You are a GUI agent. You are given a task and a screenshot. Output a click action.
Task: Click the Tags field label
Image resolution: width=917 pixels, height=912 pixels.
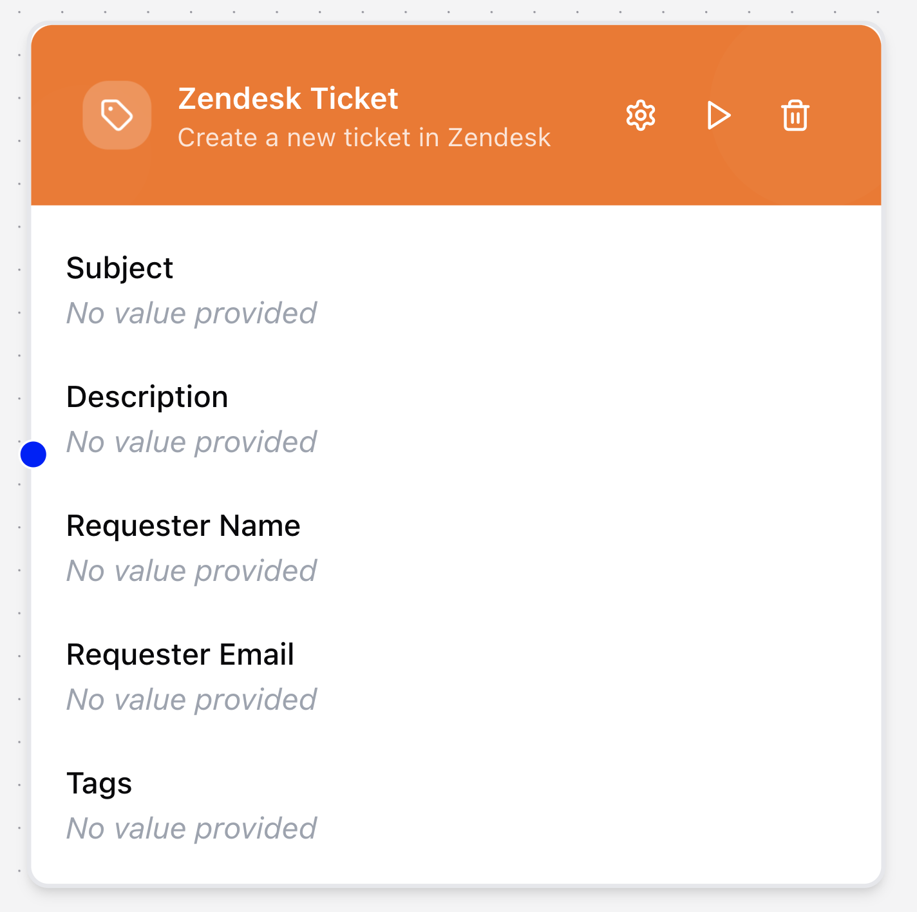click(99, 783)
